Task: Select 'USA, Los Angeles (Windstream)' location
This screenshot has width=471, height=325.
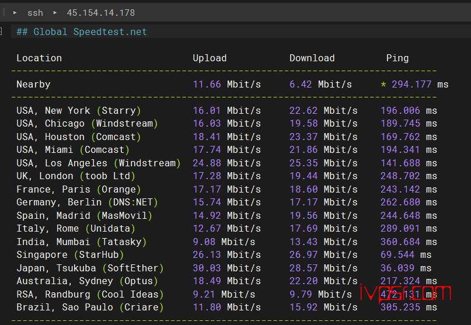Action: (x=99, y=163)
